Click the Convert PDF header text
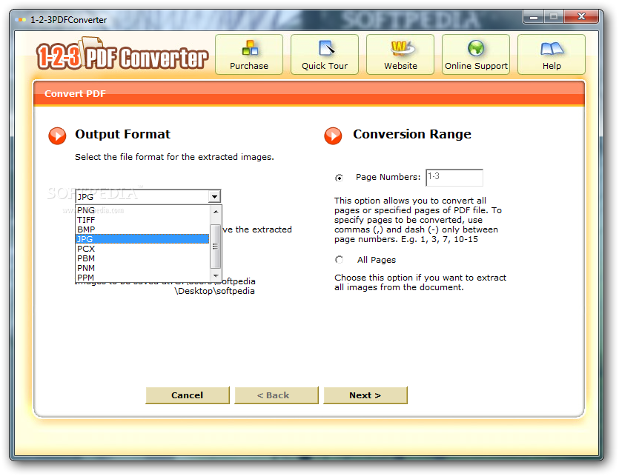Screen dimensions: 619x476 pyautogui.click(x=75, y=93)
